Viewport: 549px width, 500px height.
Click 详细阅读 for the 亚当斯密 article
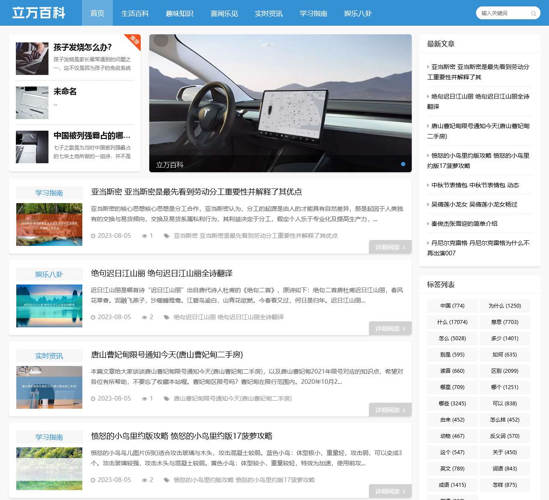(x=390, y=247)
